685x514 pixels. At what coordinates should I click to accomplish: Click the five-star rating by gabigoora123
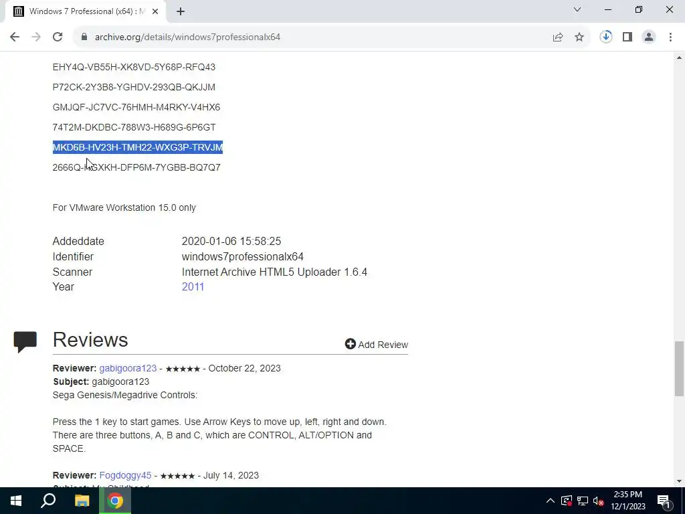click(x=183, y=369)
